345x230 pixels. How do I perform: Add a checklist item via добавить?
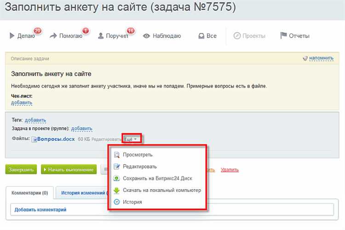[x=22, y=103]
